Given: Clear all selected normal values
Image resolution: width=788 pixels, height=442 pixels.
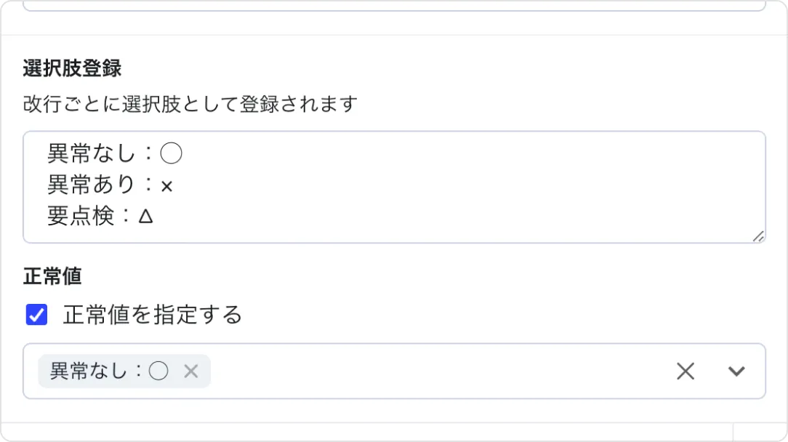Looking at the screenshot, I should coord(685,371).
